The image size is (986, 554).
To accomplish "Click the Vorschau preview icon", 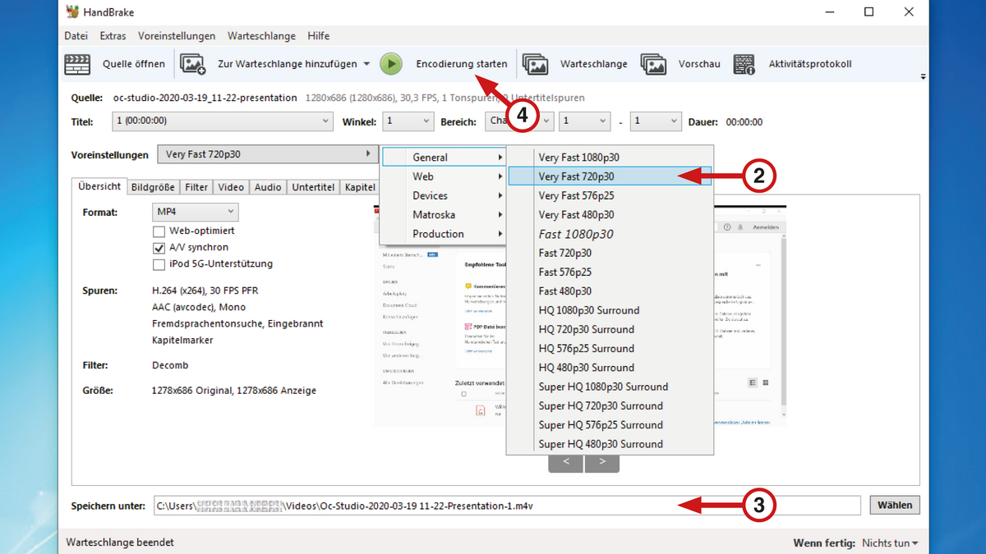I will click(653, 64).
